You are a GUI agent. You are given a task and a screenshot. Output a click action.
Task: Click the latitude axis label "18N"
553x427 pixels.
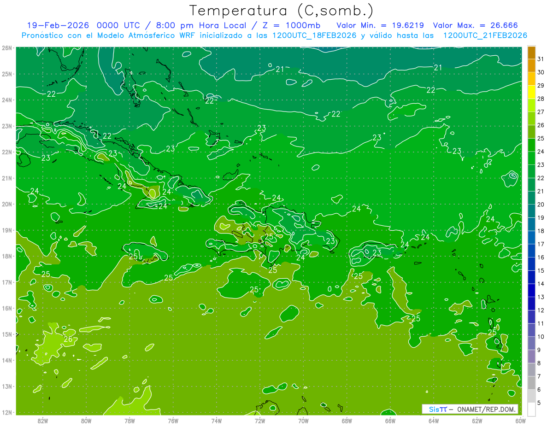(7, 256)
